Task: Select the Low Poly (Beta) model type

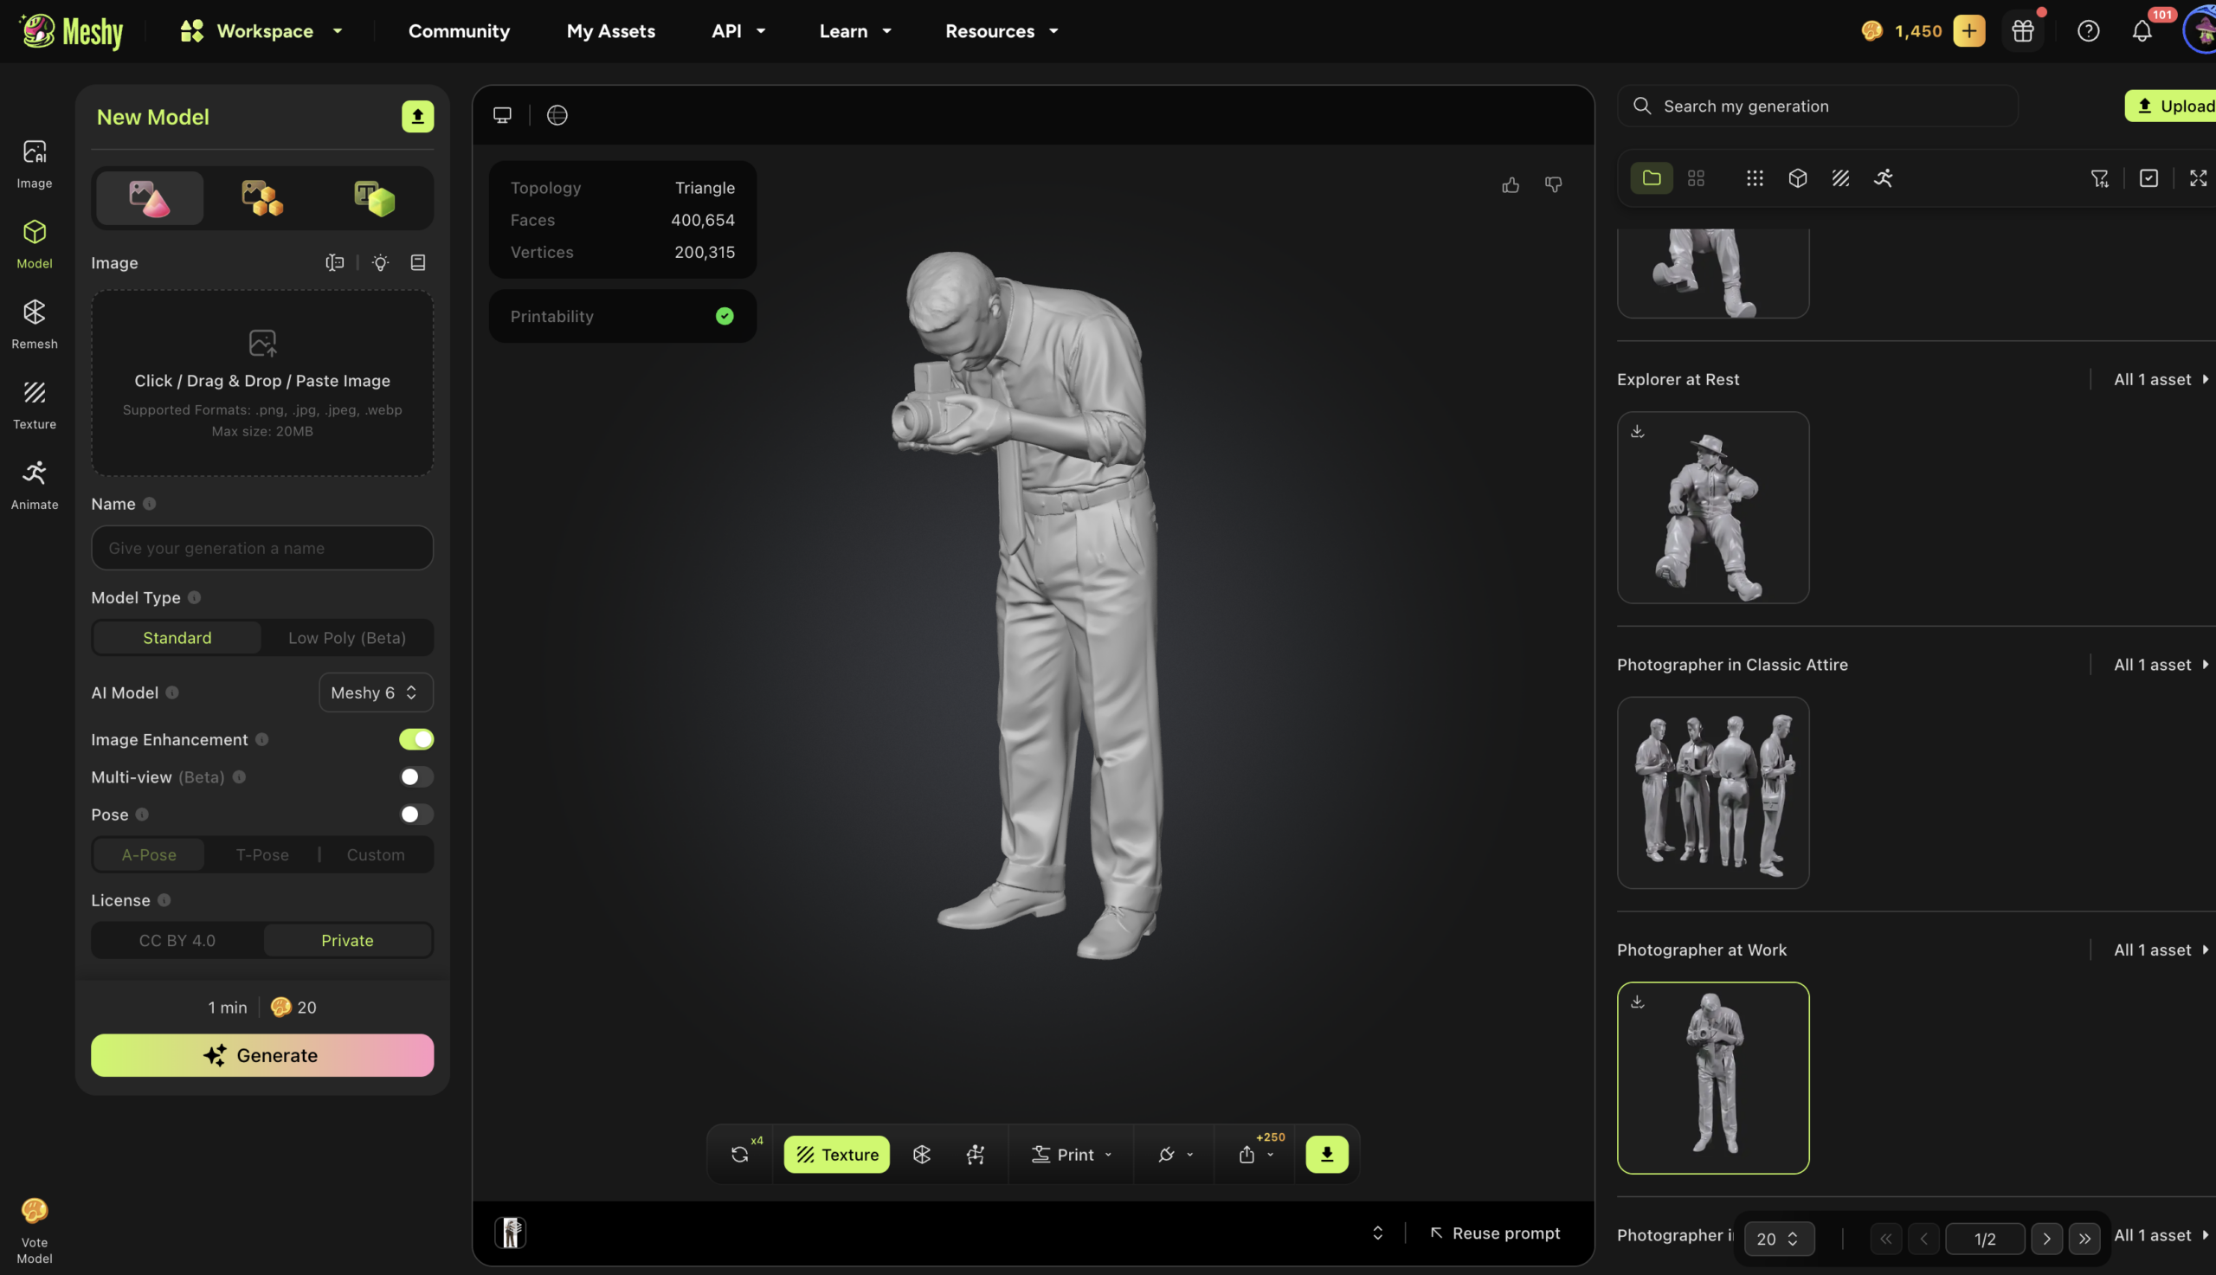Action: [347, 637]
